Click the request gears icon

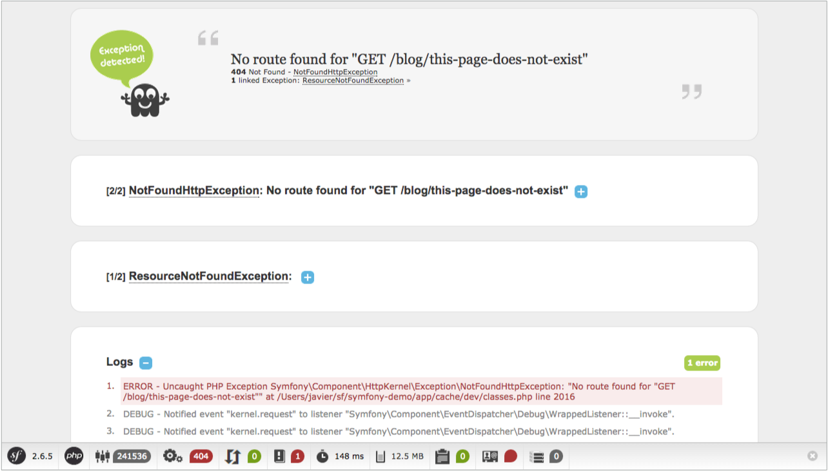[172, 456]
